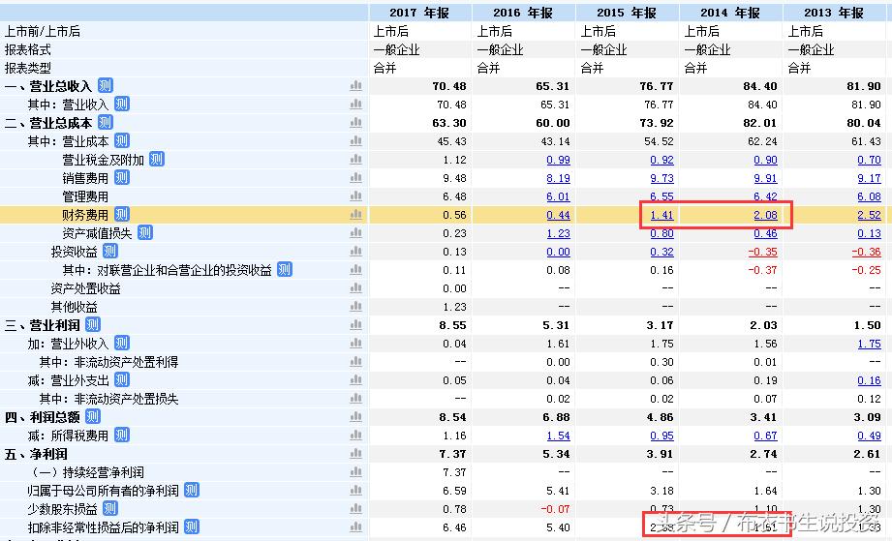This screenshot has height=541, width=892.
Task: Open chart icon in 管理费用 row
Action: 355,196
